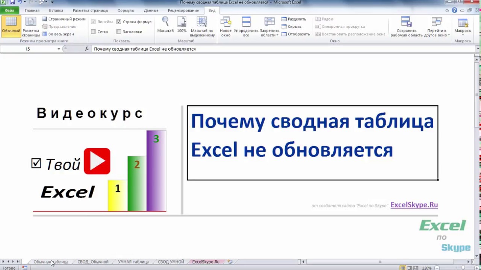Switch to Разметка страницы layout view
This screenshot has height=270, width=481.
click(x=31, y=26)
